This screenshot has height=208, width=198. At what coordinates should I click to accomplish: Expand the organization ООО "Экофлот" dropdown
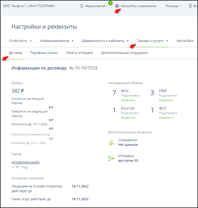click(x=30, y=6)
